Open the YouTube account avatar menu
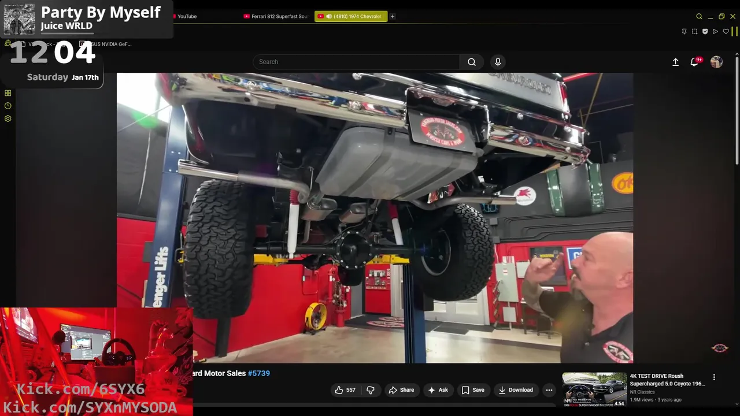This screenshot has width=740, height=416. [x=716, y=62]
